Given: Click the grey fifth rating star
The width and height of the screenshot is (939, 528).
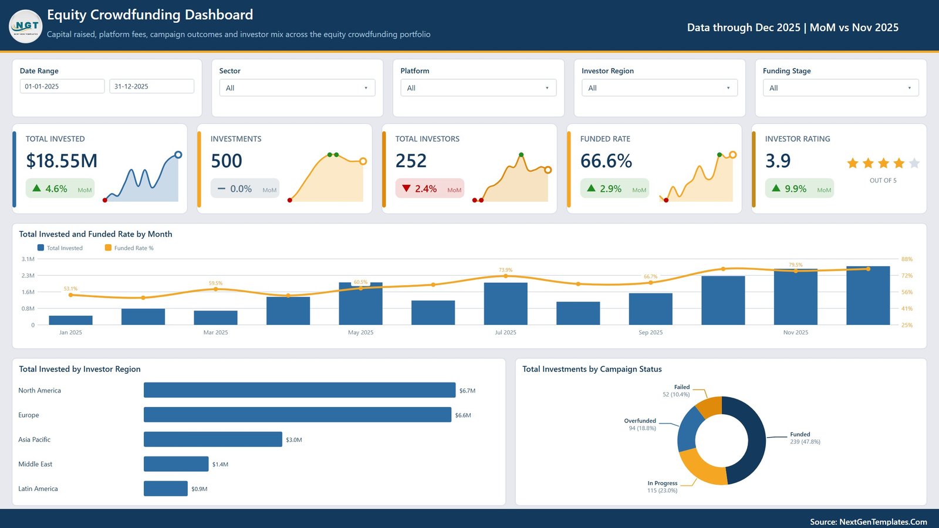Looking at the screenshot, I should point(914,163).
